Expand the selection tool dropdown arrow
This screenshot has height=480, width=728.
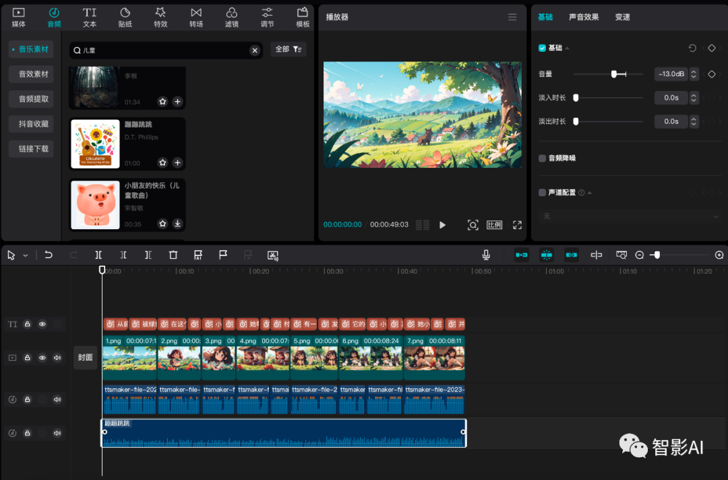click(26, 256)
